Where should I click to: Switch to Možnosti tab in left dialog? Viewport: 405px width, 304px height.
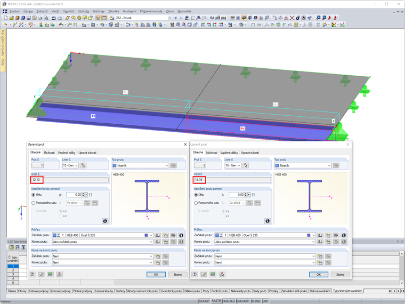(49, 153)
